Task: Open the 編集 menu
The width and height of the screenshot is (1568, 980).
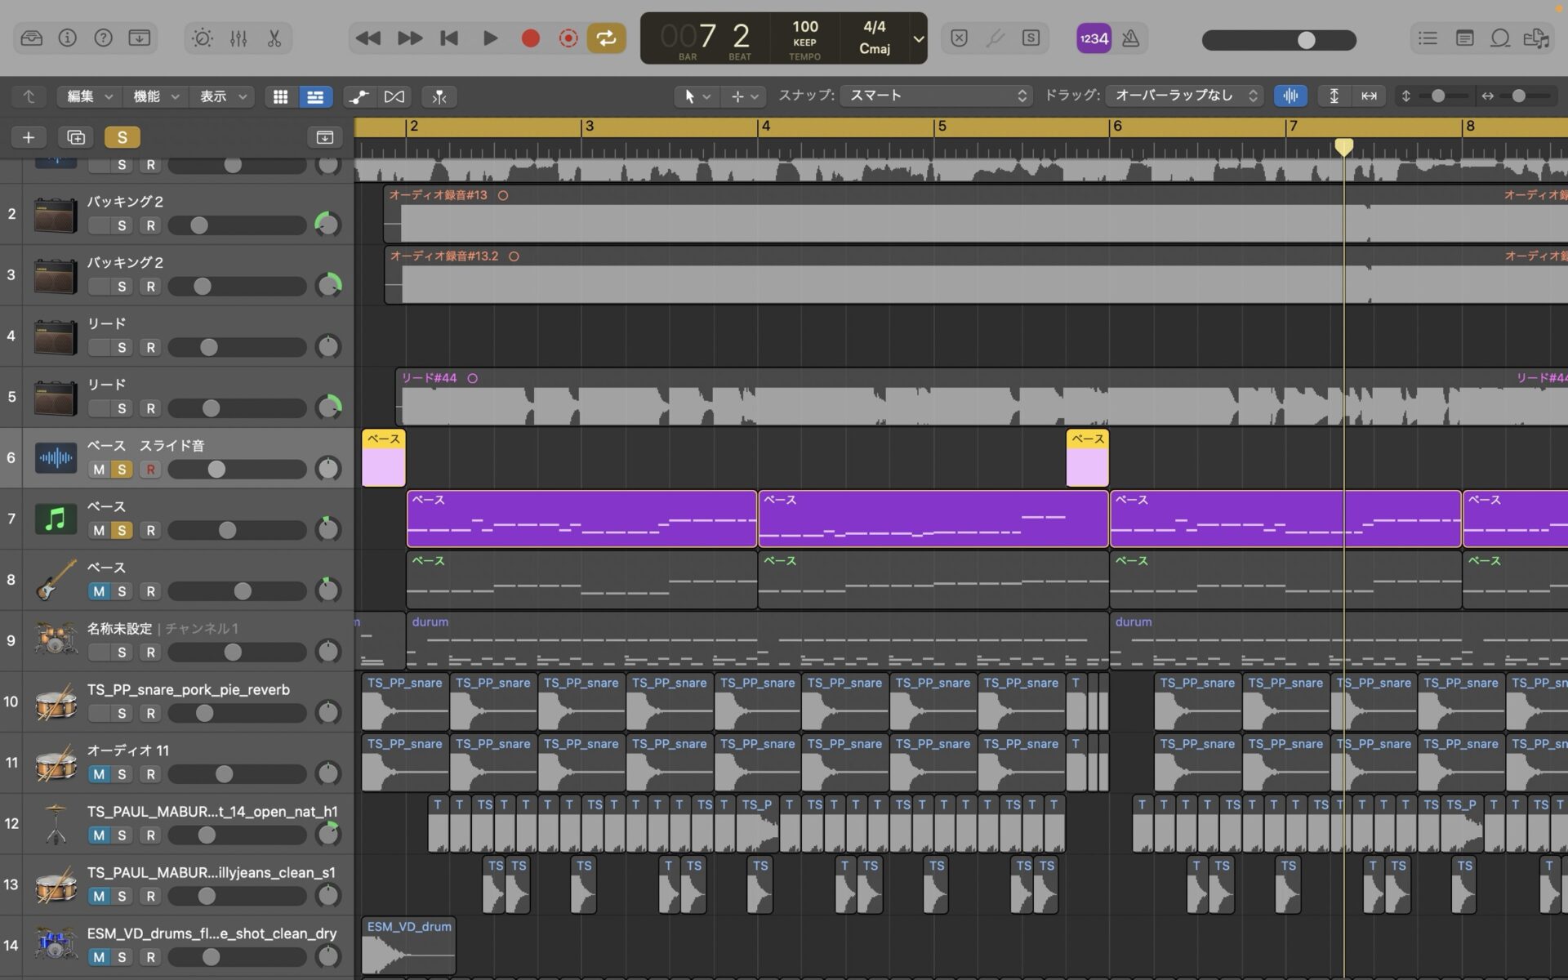Action: (88, 96)
